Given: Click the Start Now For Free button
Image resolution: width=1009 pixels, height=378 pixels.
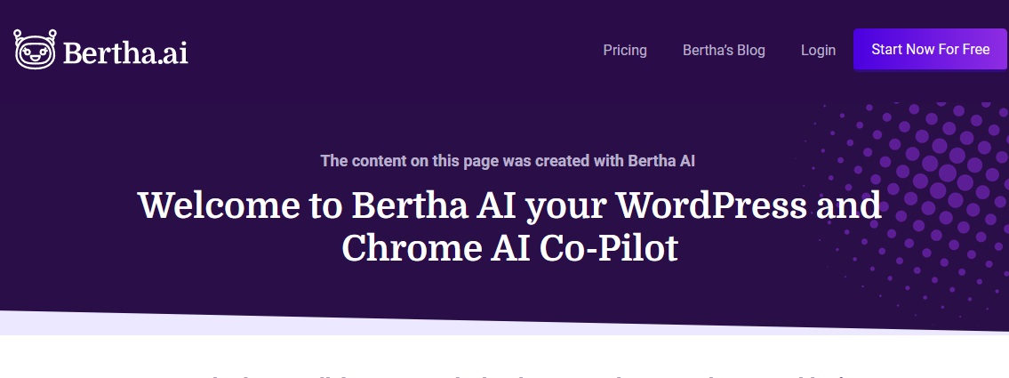Looking at the screenshot, I should tap(930, 49).
